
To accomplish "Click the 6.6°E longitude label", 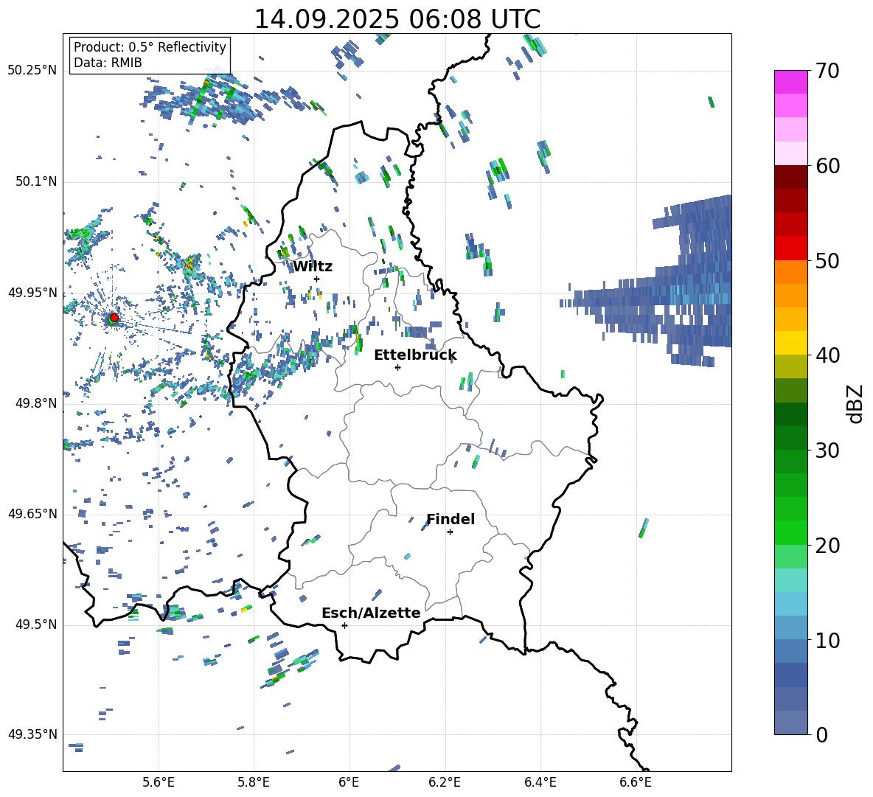I will 636,782.
